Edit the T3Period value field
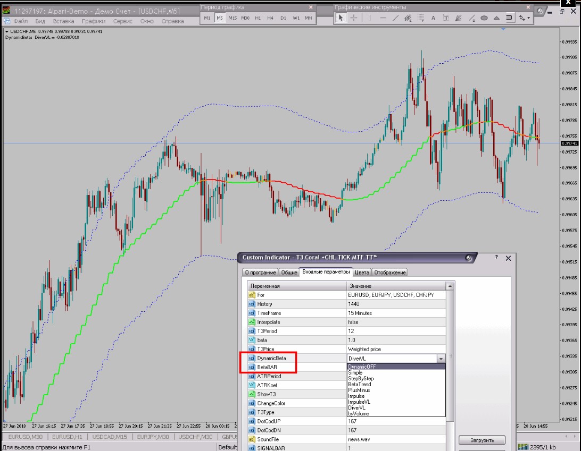 (396, 331)
